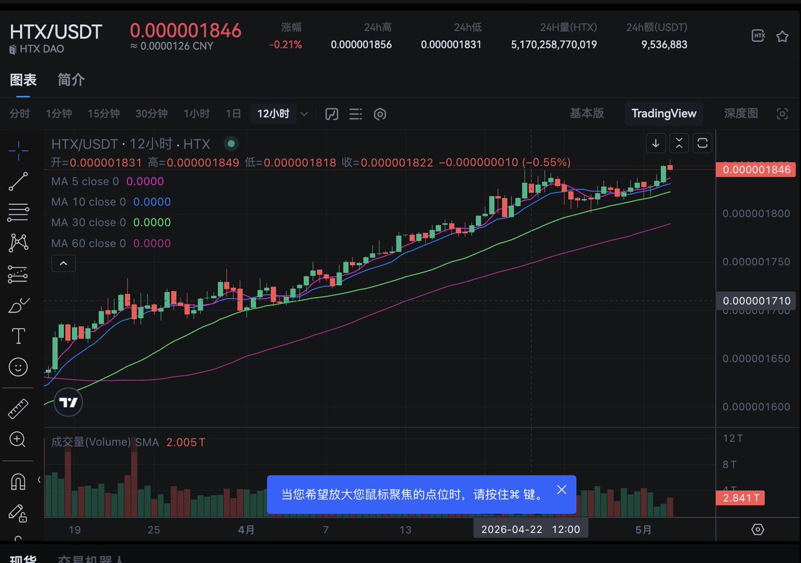The image size is (801, 563).
Task: Click the 4月 date axis label
Action: pyautogui.click(x=246, y=530)
